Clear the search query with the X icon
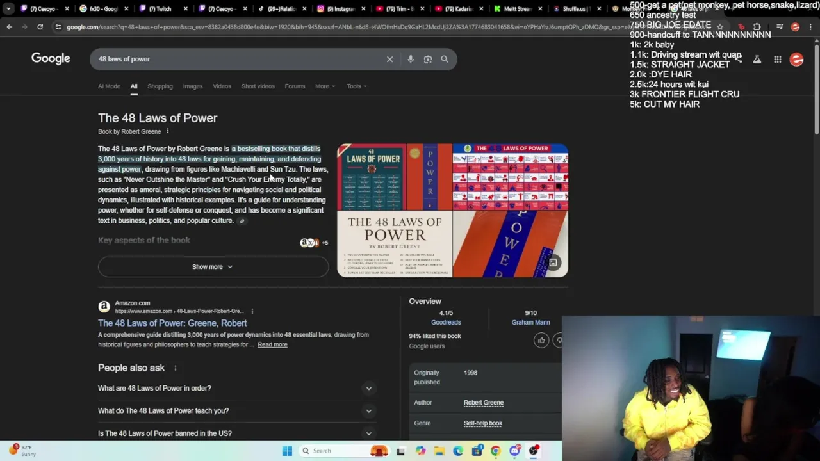Viewport: 820px width, 461px height. pos(389,59)
